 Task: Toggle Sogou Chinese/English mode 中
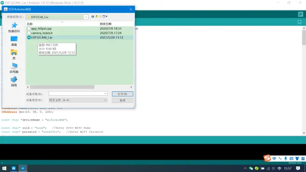274,159
